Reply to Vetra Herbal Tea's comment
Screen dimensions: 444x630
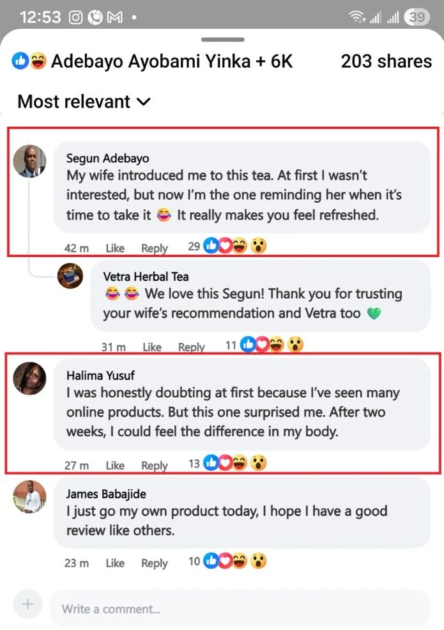coord(191,347)
